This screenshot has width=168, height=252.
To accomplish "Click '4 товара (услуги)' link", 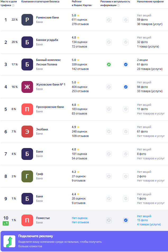I will point(149,224).
